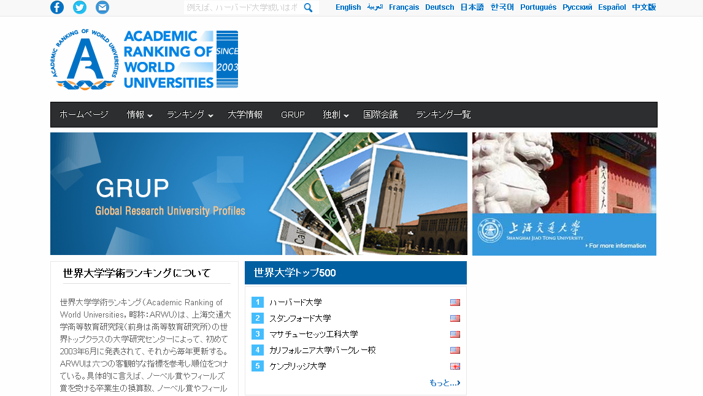Expand the 情報 dropdown menu
The width and height of the screenshot is (703, 396).
tap(140, 115)
